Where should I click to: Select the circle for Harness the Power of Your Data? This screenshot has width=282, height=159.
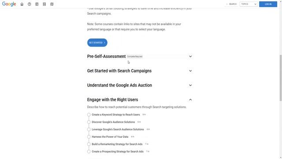pyautogui.click(x=89, y=137)
